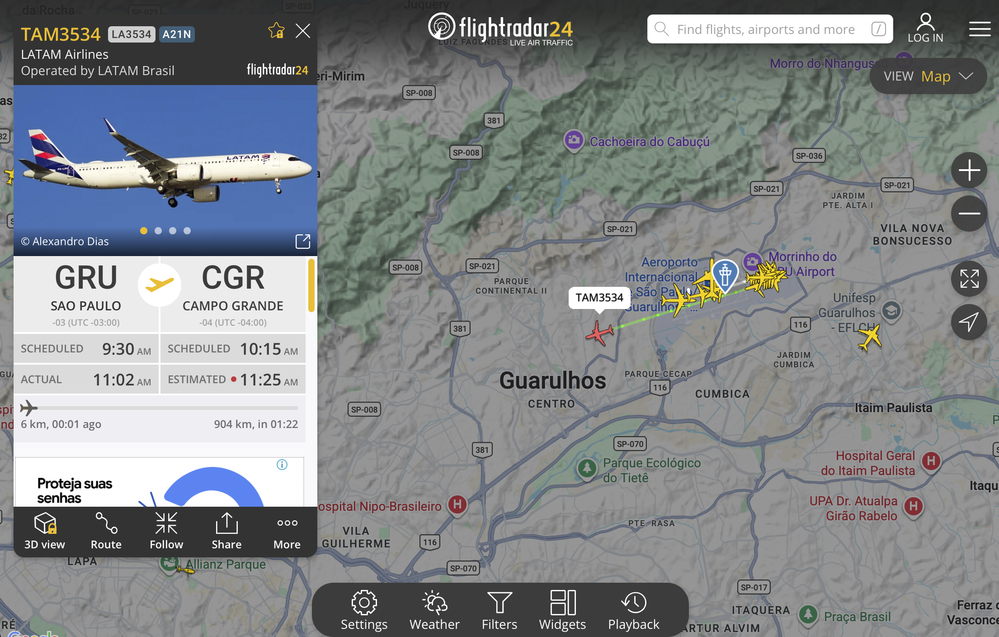The height and width of the screenshot is (637, 999).
Task: Open the Filters panel
Action: pos(499,611)
